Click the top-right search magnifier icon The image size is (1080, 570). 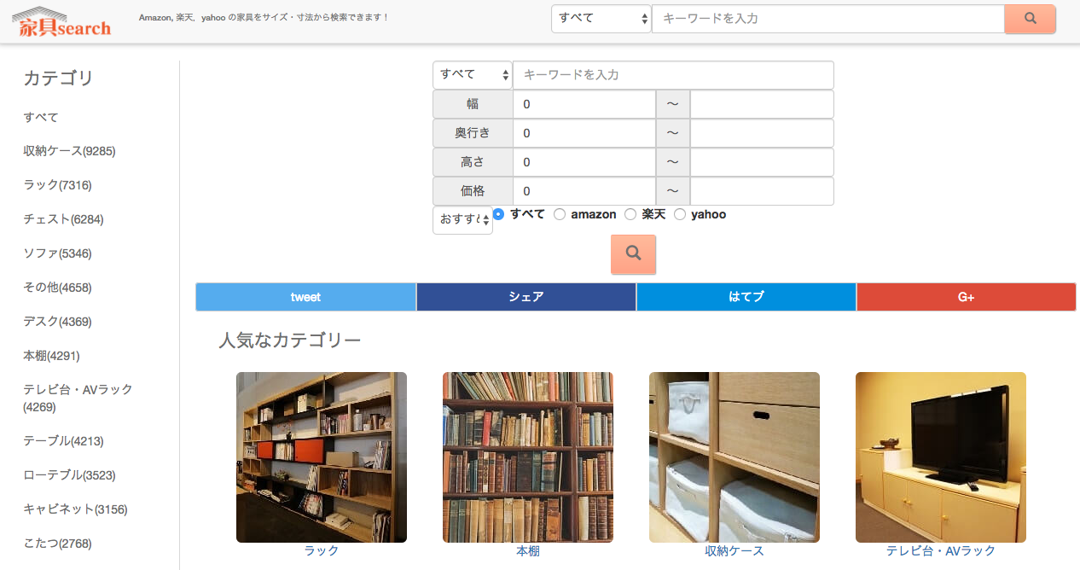click(x=1029, y=18)
